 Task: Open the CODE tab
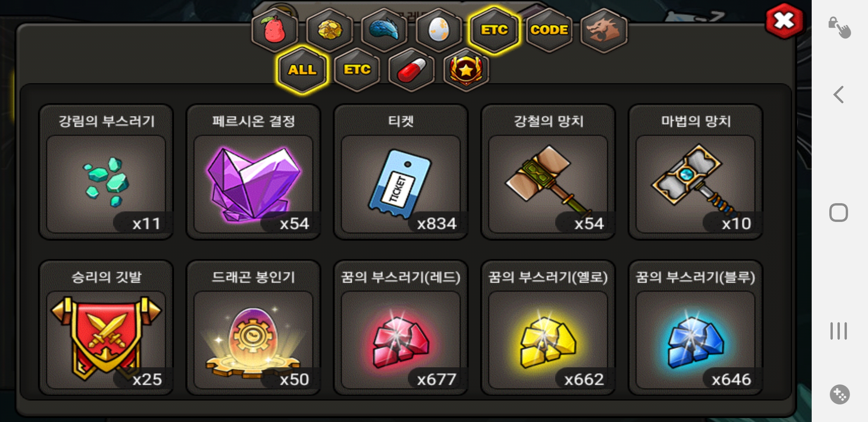click(549, 30)
